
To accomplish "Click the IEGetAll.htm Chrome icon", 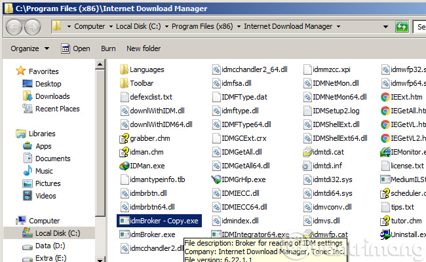I will (x=385, y=111).
